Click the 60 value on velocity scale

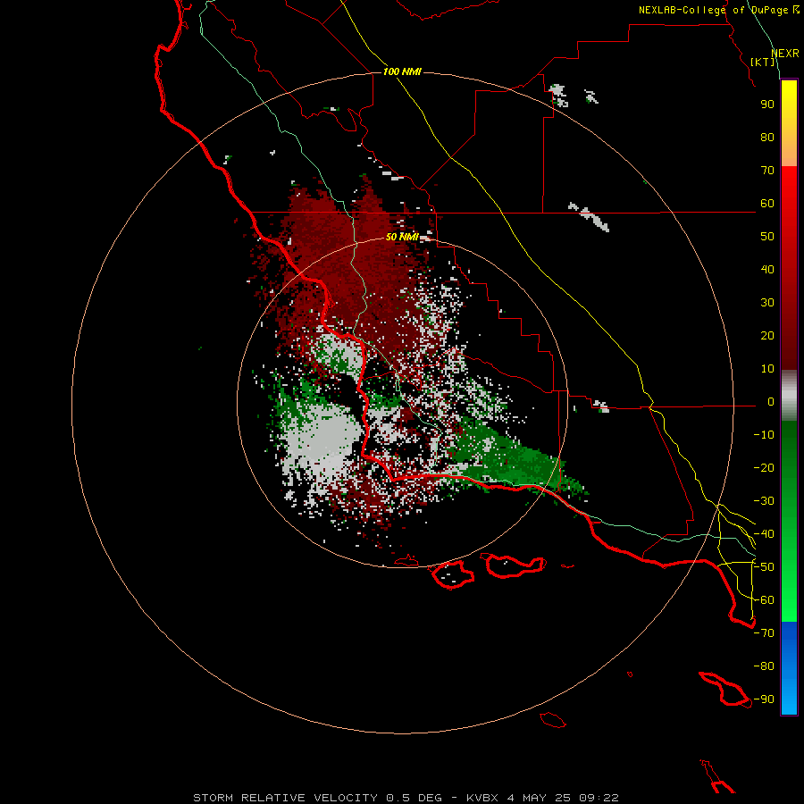pos(767,204)
